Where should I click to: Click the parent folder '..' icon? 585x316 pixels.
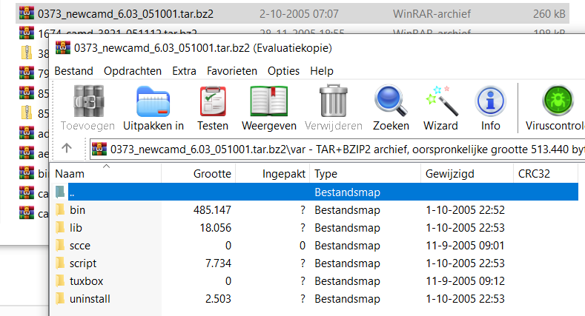(x=60, y=192)
